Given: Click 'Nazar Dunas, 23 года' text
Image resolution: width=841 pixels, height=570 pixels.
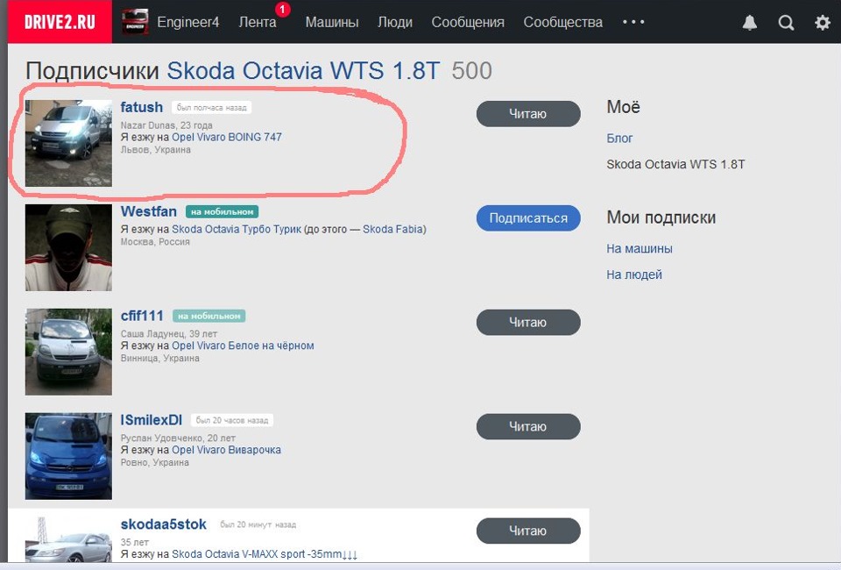Looking at the screenshot, I should tap(166, 125).
